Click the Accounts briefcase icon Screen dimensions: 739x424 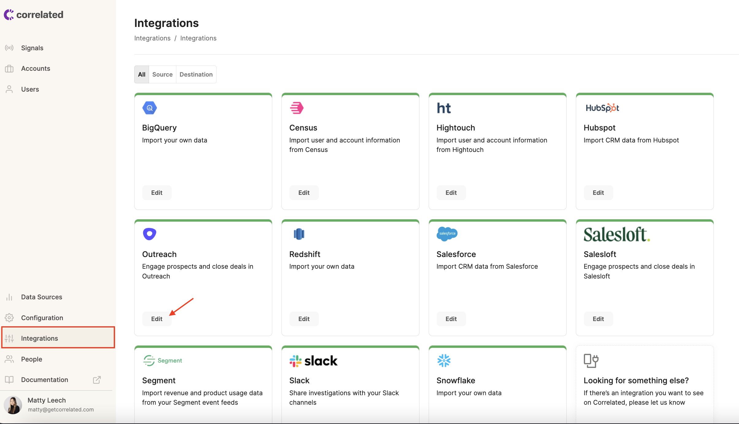[x=9, y=69]
